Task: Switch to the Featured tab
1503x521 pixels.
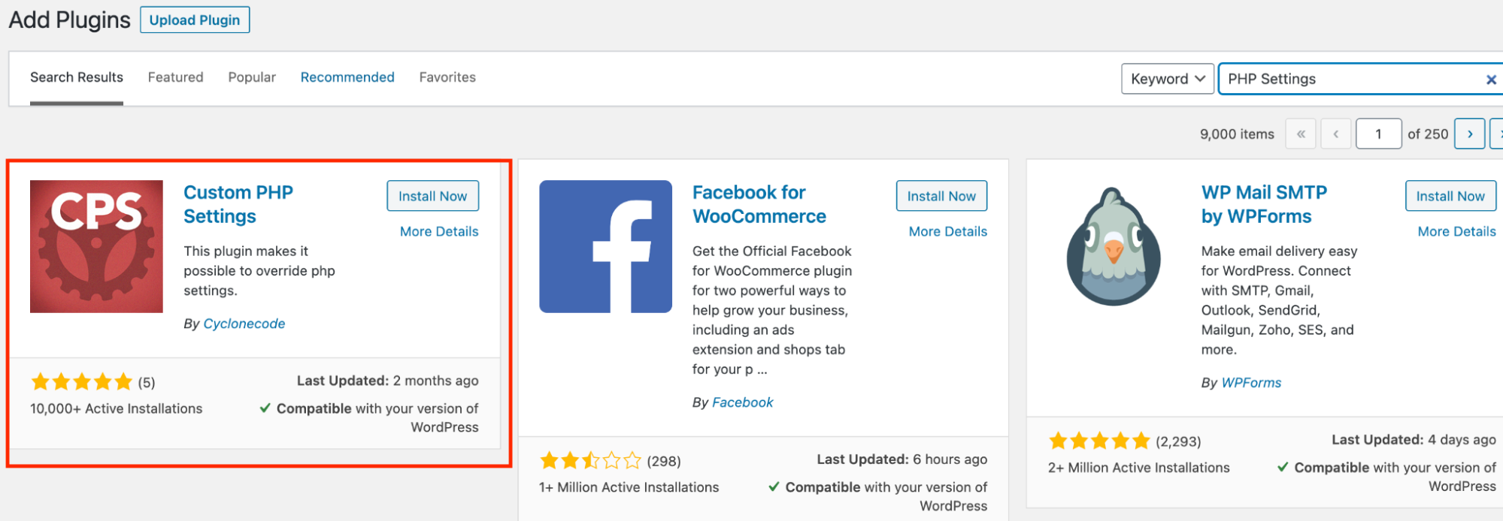Action: point(175,77)
